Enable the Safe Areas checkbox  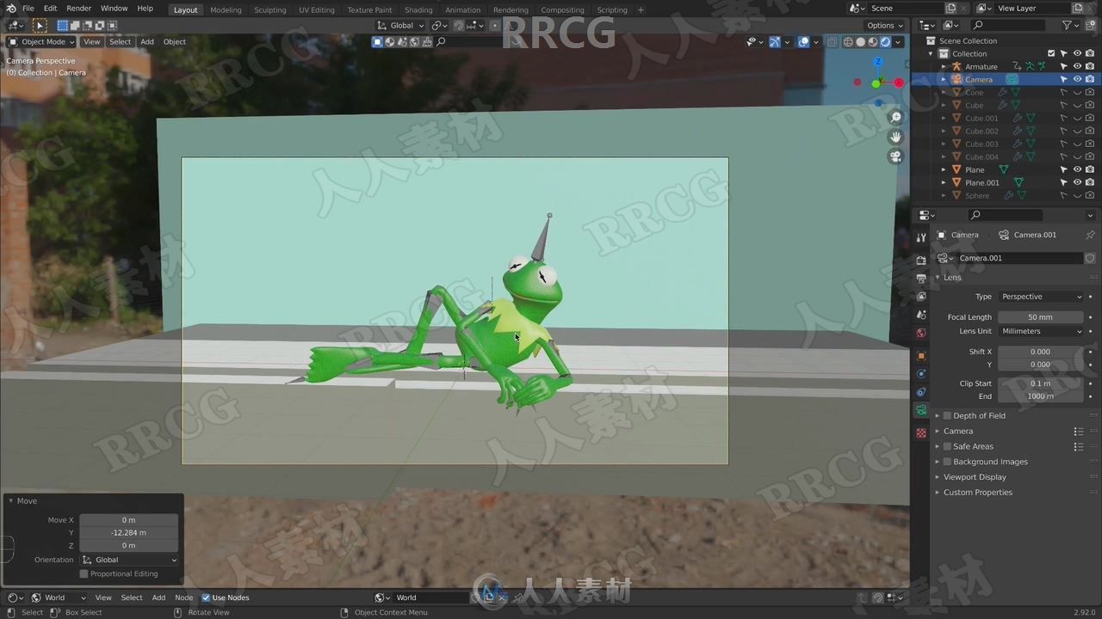948,447
